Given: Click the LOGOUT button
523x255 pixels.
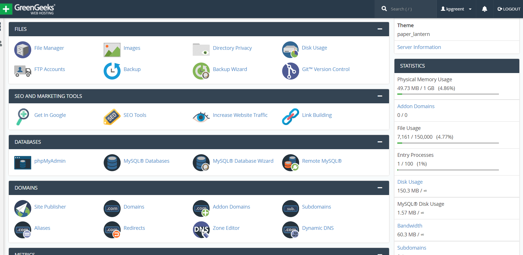Looking at the screenshot, I should (x=509, y=9).
